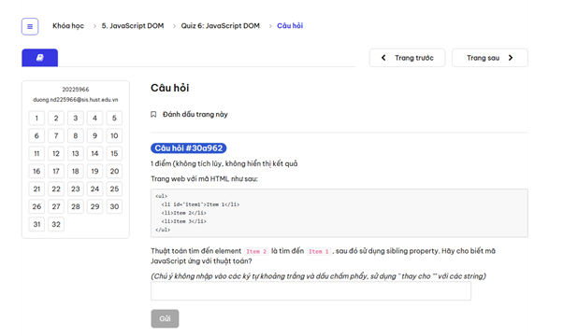Toggle Đánh dấu trang này bookmark label
The width and height of the screenshot is (563, 336).
click(x=195, y=115)
